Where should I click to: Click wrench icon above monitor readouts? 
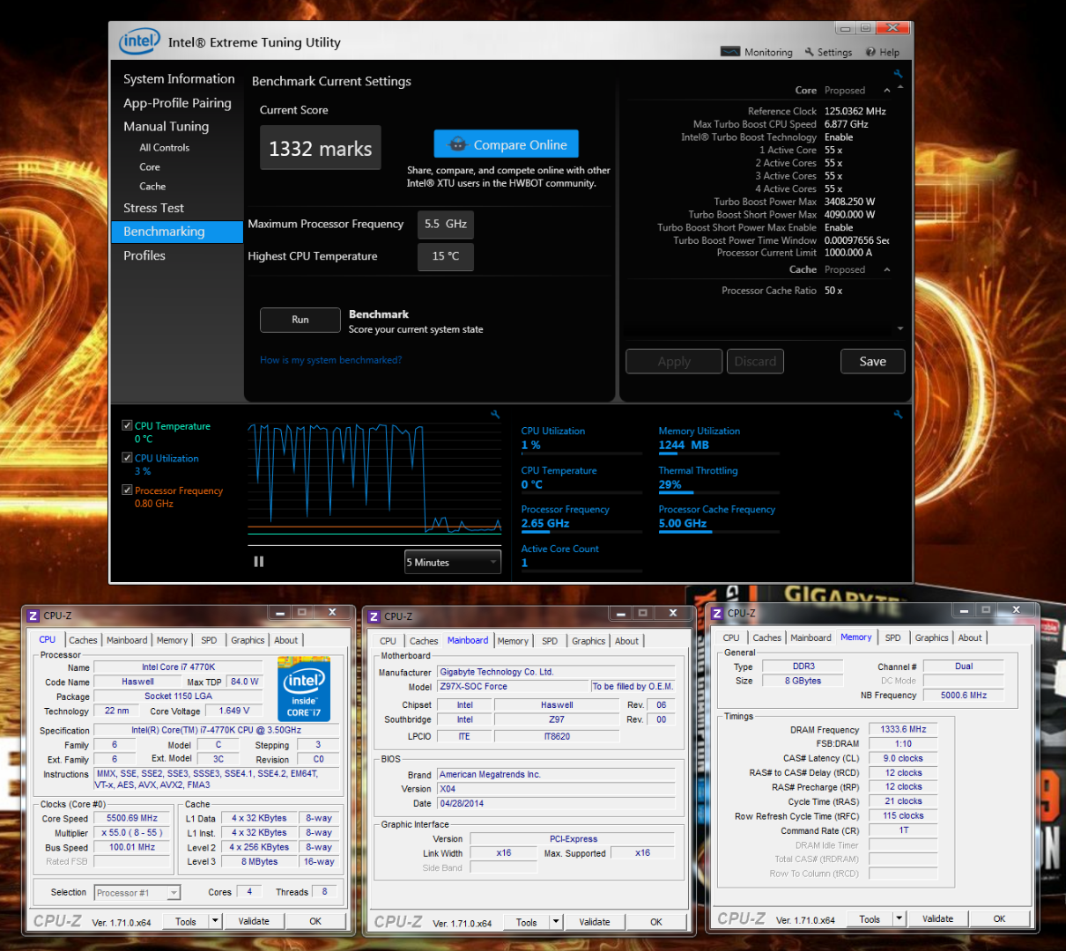pyautogui.click(x=898, y=414)
